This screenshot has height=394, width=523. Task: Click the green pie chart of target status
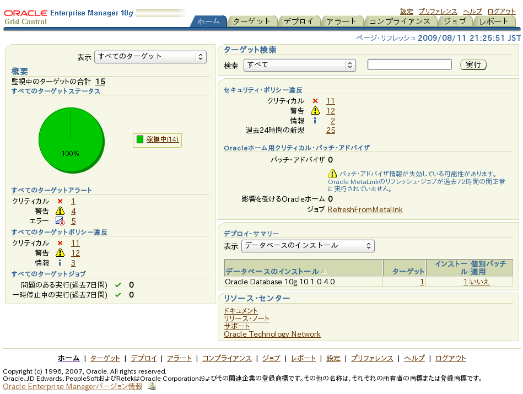[x=72, y=140]
